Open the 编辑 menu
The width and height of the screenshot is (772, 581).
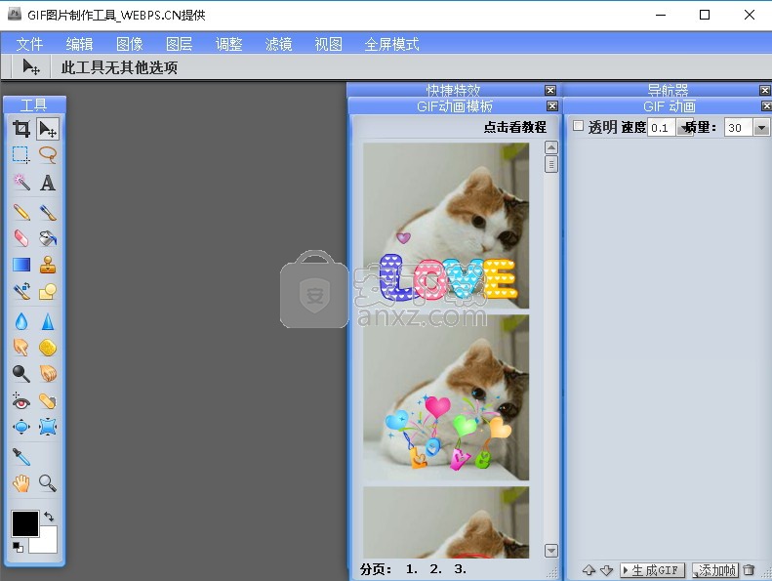click(x=79, y=44)
